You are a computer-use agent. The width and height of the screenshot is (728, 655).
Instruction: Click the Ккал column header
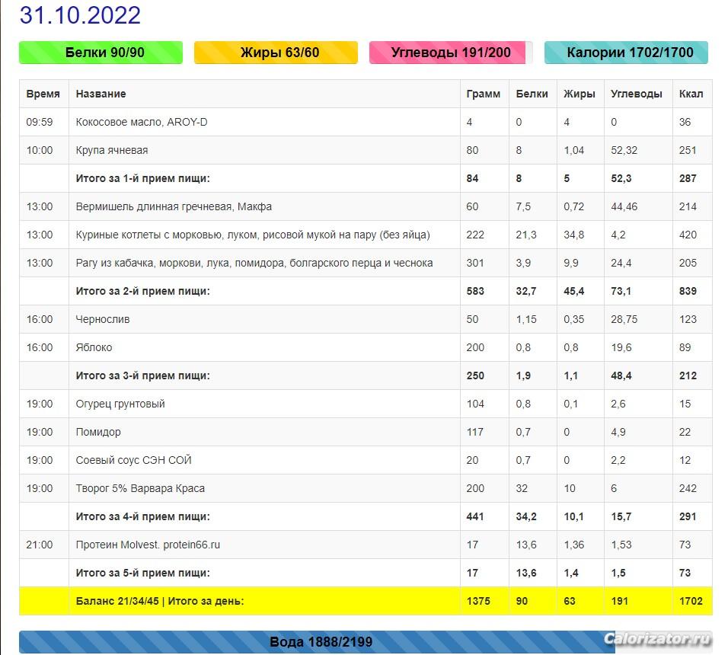click(x=691, y=94)
